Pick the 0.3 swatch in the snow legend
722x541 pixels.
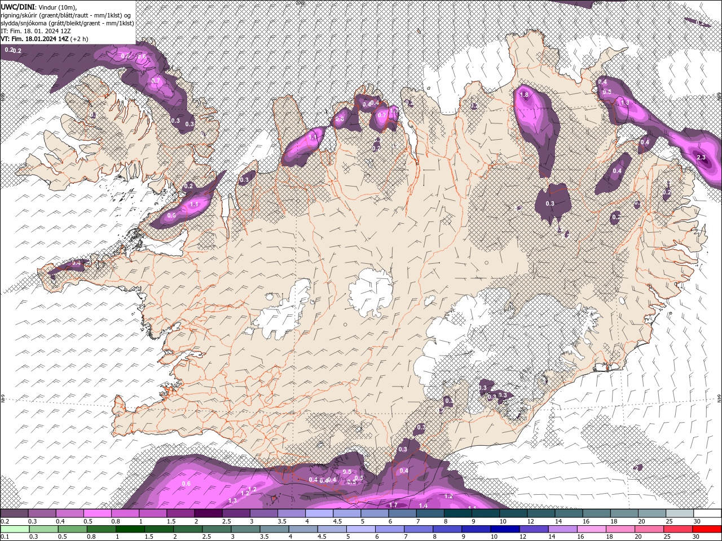[42, 513]
